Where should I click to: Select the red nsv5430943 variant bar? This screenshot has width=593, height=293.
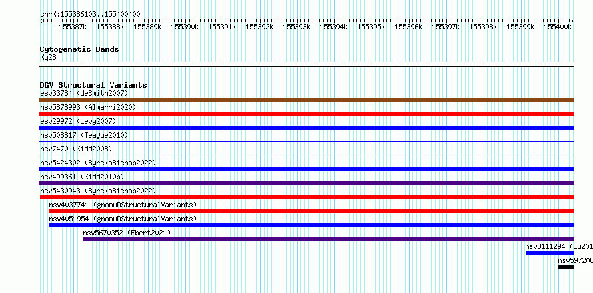click(x=306, y=197)
